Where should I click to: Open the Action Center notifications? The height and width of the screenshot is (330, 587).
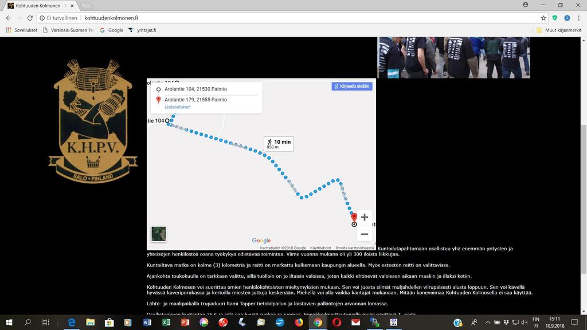click(574, 322)
